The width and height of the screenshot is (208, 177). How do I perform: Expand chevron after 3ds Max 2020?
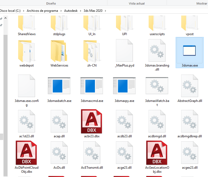pos(105,11)
